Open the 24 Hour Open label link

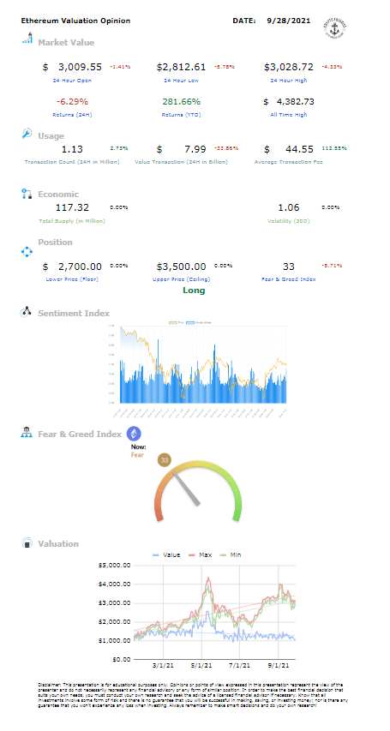coord(72,81)
